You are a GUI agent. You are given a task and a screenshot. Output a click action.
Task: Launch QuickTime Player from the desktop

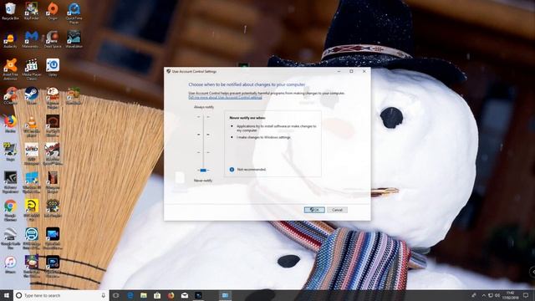(74, 13)
